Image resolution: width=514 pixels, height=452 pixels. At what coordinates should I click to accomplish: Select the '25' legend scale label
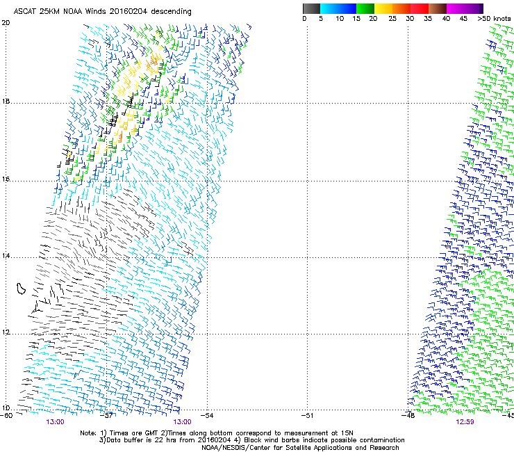pos(392,19)
